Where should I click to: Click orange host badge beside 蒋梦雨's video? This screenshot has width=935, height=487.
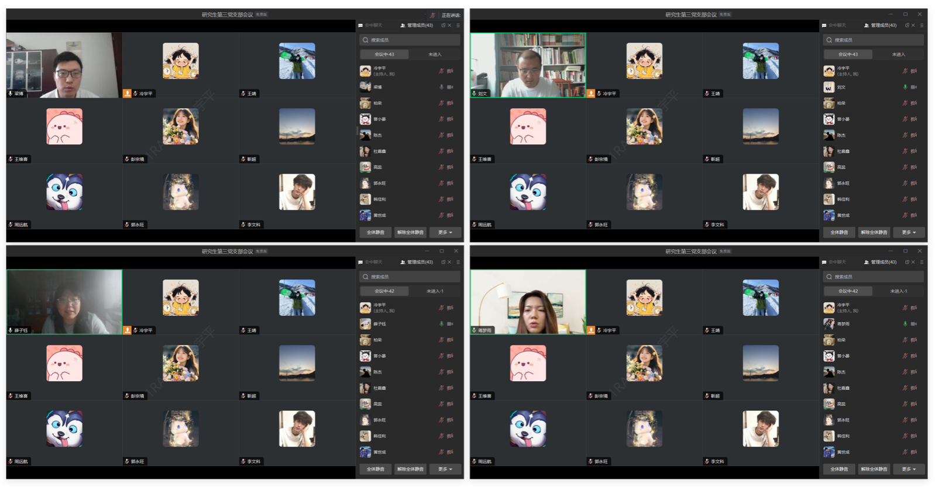pyautogui.click(x=591, y=330)
